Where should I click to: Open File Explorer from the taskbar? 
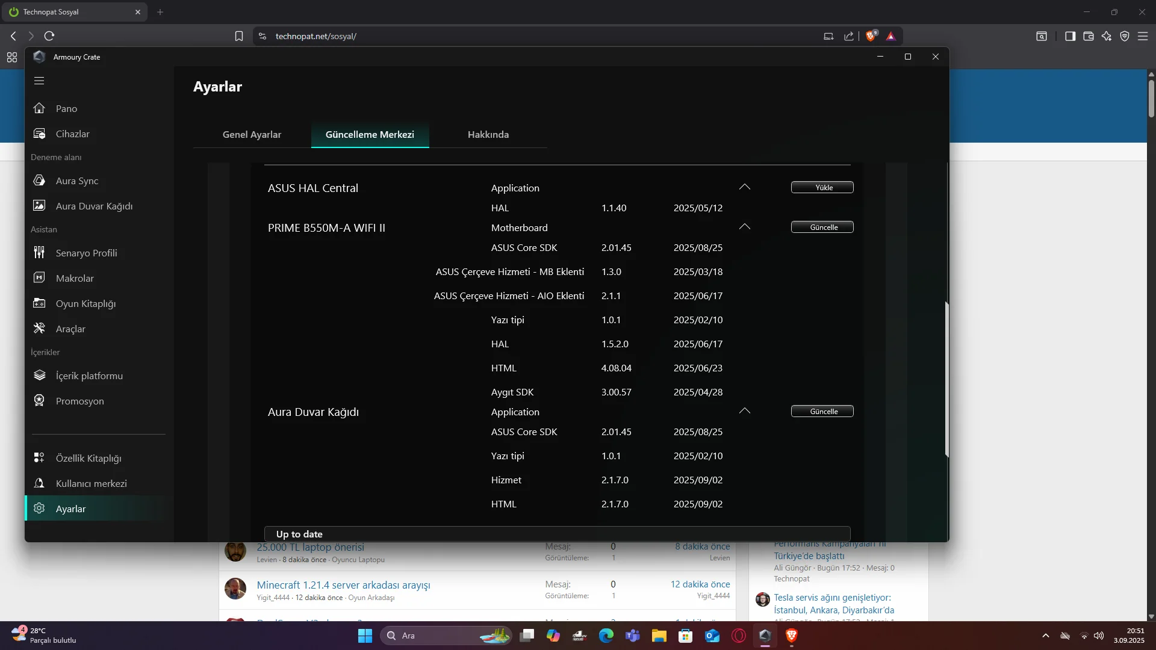click(x=659, y=636)
